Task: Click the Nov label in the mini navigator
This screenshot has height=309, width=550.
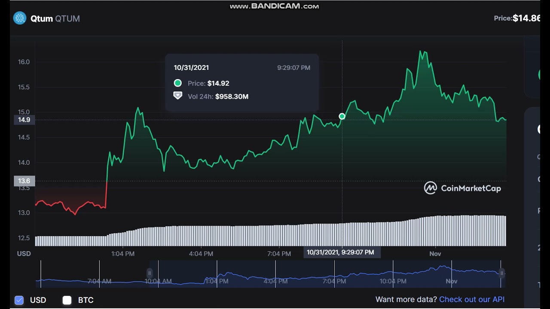Action: pyautogui.click(x=451, y=281)
